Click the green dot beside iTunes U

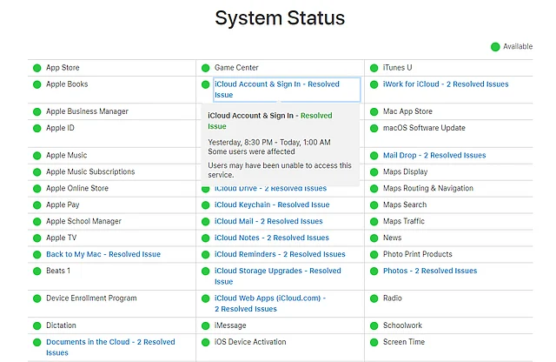(374, 68)
